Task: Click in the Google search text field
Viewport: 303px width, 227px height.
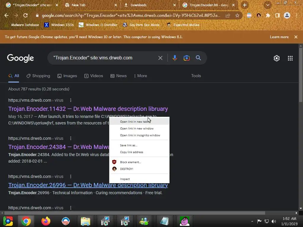Action: (104, 58)
